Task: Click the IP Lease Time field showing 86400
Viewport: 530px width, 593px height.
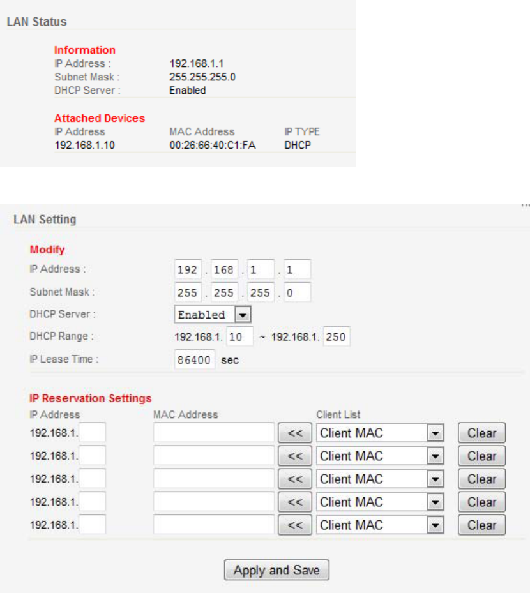Action: tap(195, 359)
